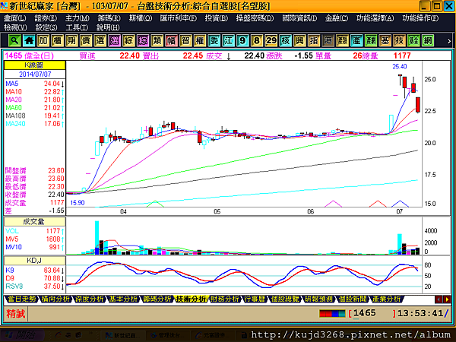Open the 金融(C) menu

pos(337,18)
